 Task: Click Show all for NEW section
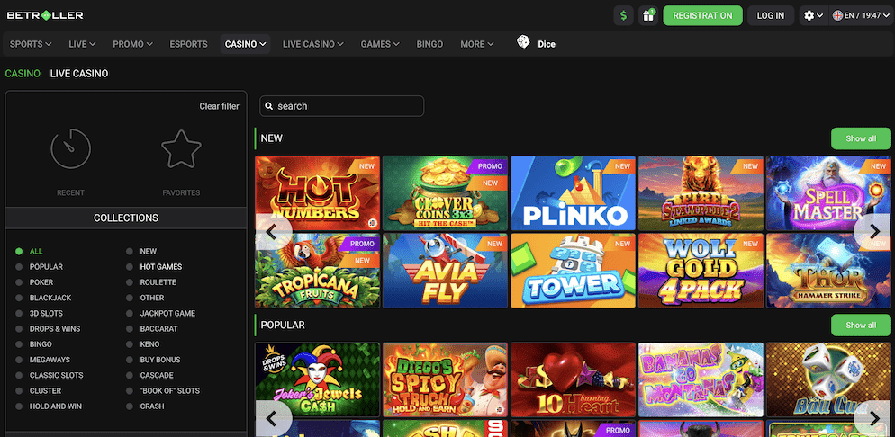[x=861, y=138]
